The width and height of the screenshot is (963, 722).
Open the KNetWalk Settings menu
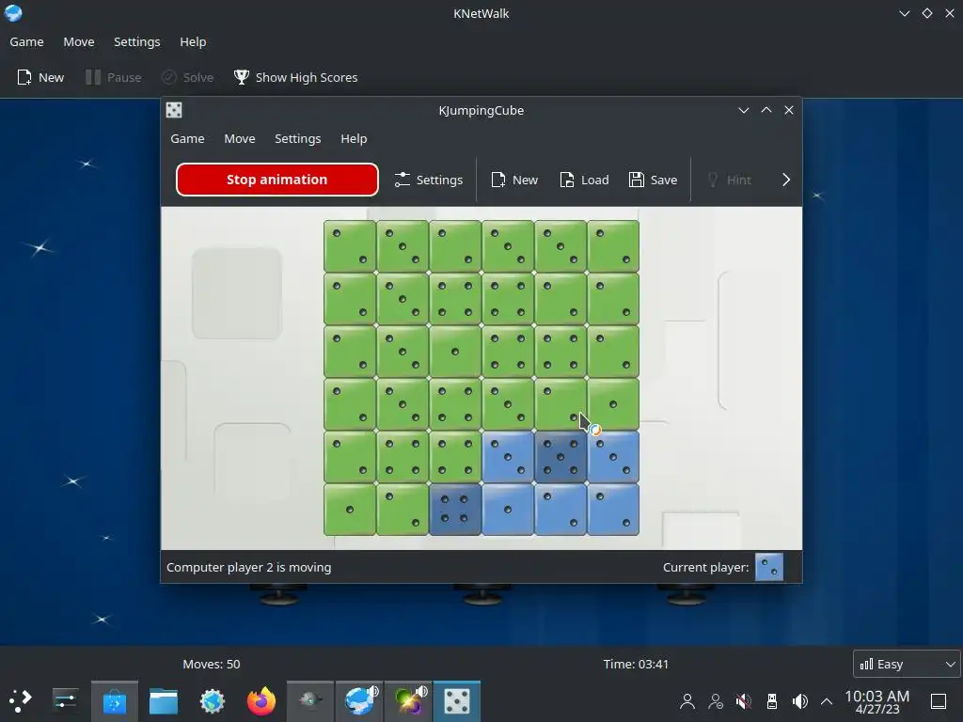point(137,41)
